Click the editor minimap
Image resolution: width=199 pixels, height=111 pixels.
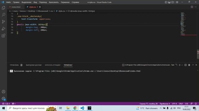[188, 24]
